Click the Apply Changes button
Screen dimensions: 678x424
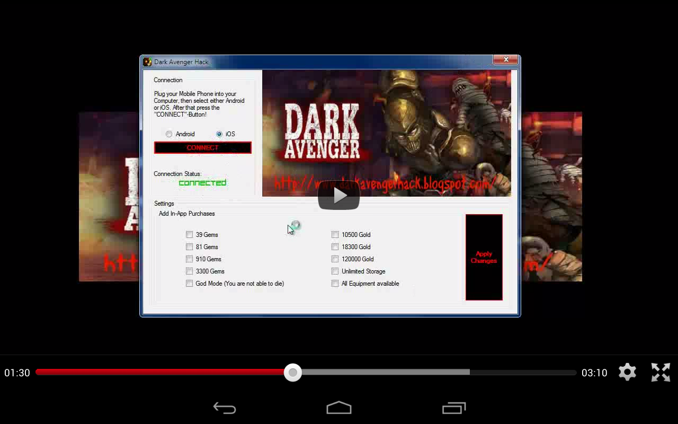click(x=484, y=257)
